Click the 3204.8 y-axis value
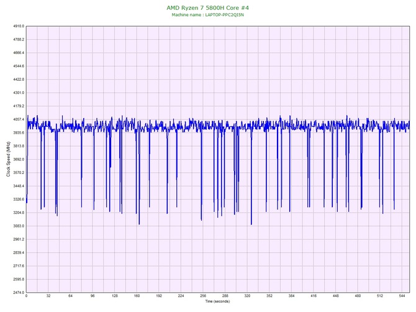Viewport: 416px width, 312px height. pyautogui.click(x=19, y=213)
